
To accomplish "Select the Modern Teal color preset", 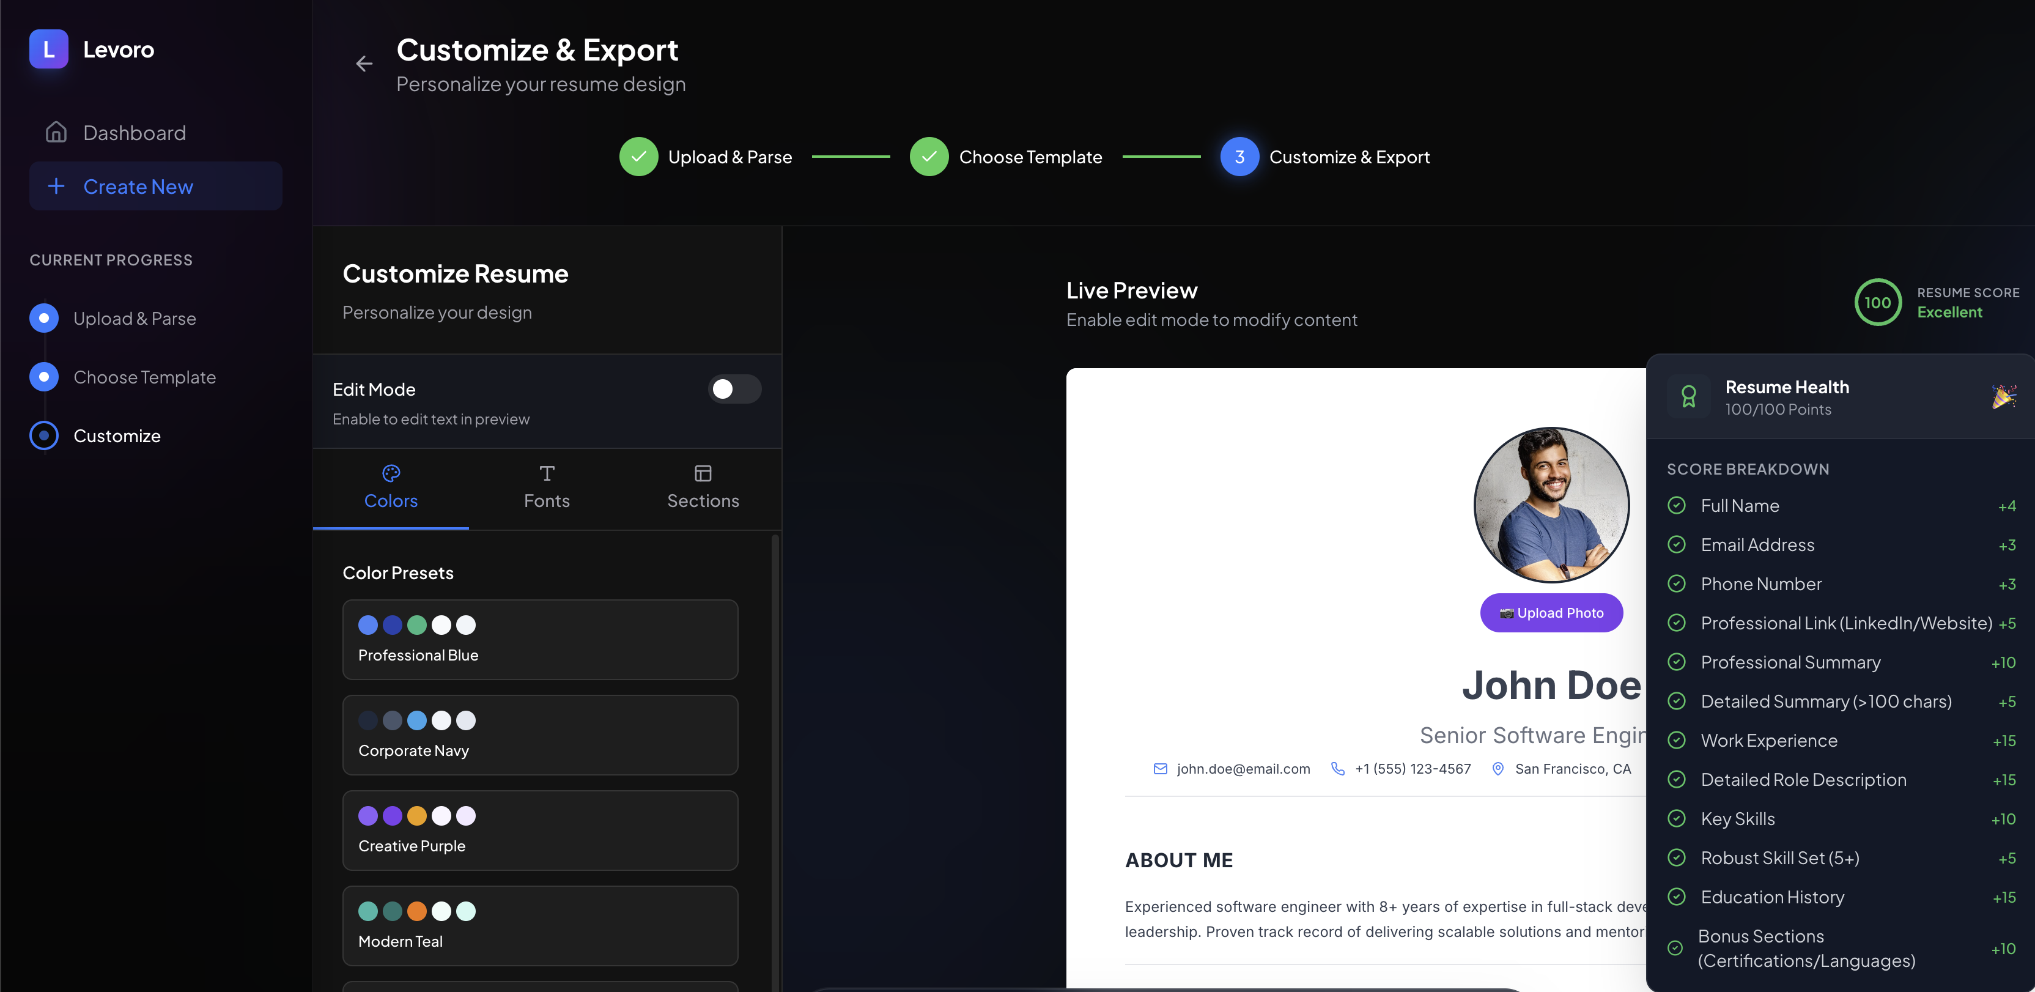I will click(541, 925).
